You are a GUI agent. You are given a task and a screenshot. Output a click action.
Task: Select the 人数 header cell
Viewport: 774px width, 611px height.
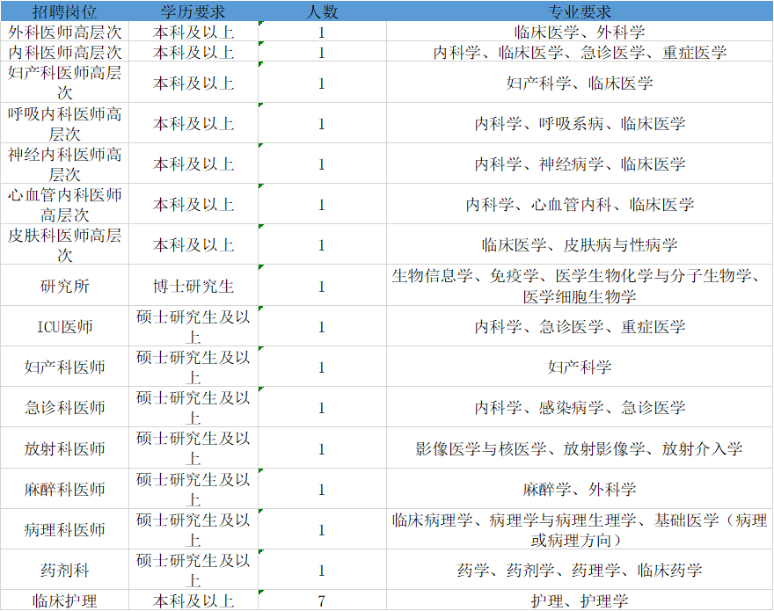[322, 11]
